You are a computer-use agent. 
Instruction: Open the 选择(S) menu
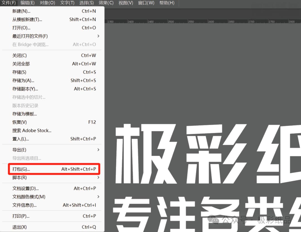[86, 3]
